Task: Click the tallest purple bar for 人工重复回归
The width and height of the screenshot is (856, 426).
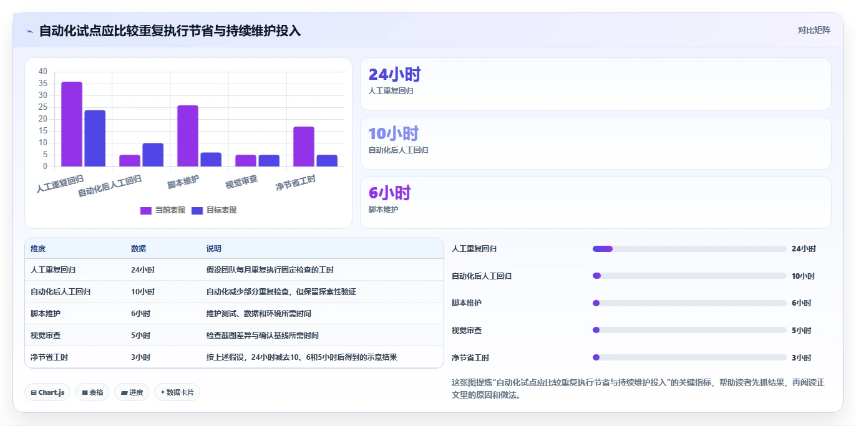Action: pyautogui.click(x=72, y=124)
